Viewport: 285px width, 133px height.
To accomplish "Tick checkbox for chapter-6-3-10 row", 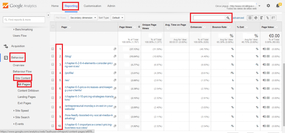I will 53,98.
